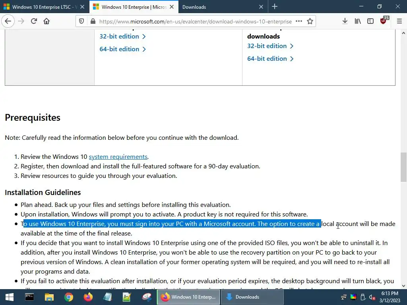The width and height of the screenshot is (407, 305).
Task: Open the 64-bit edition link under downloads
Action: pos(270,59)
